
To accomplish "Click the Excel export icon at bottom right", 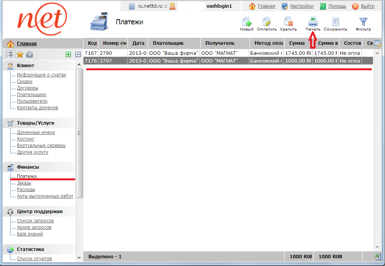I will pyautogui.click(x=378, y=257).
